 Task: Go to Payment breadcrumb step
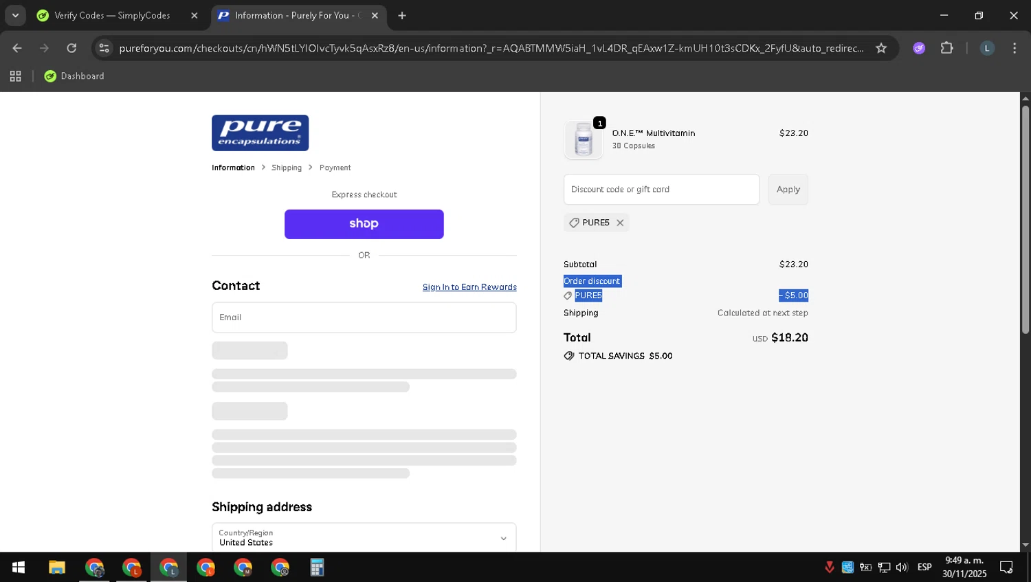click(335, 168)
